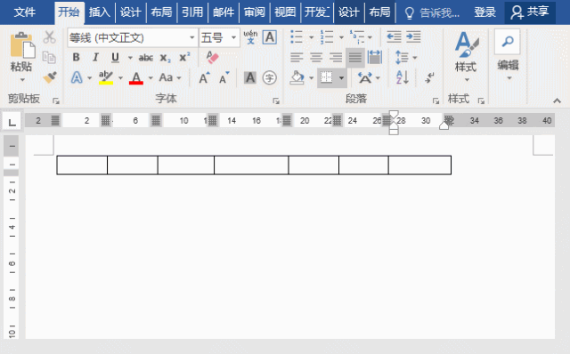Show paragraph marks icon

point(429,77)
